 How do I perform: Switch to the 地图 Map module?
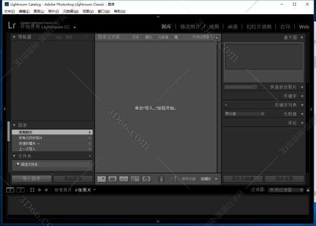(x=214, y=27)
